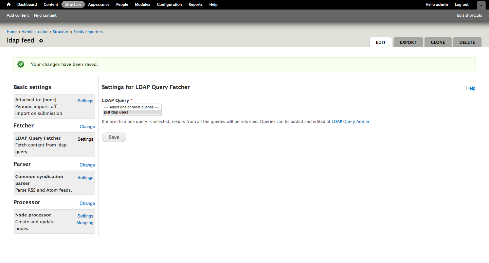489x263 pixels.
Task: Go to Home in the breadcrumb
Action: pyautogui.click(x=12, y=32)
